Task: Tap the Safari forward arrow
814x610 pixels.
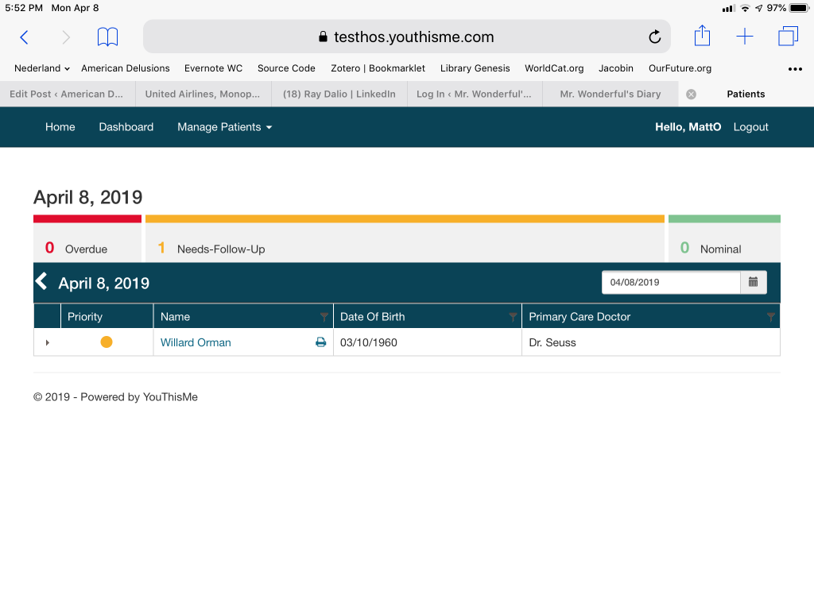Action: [66, 37]
